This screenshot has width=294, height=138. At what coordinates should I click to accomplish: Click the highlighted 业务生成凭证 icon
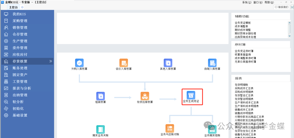pos(191,95)
